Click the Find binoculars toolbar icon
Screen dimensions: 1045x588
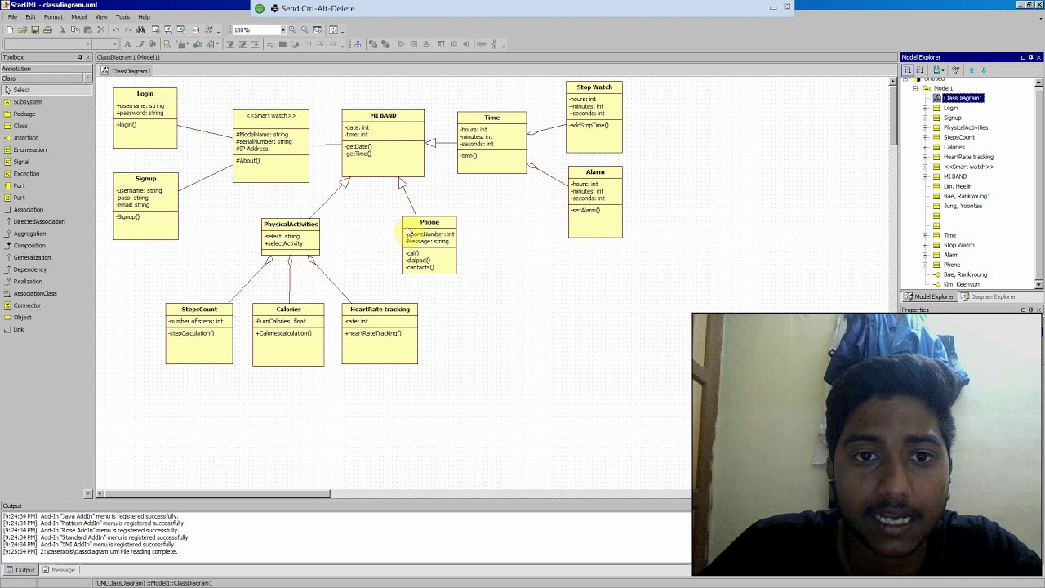[x=140, y=30]
